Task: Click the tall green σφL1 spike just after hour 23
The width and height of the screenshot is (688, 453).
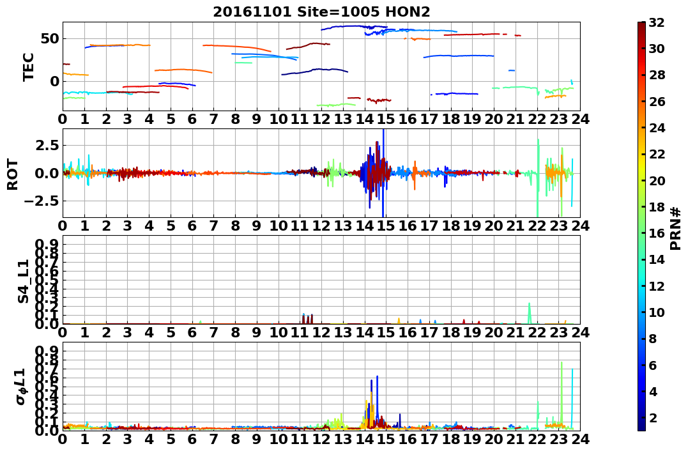Action: click(x=561, y=394)
